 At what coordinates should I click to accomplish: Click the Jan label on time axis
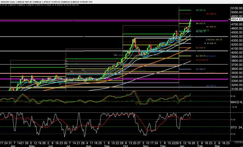pos(182,146)
